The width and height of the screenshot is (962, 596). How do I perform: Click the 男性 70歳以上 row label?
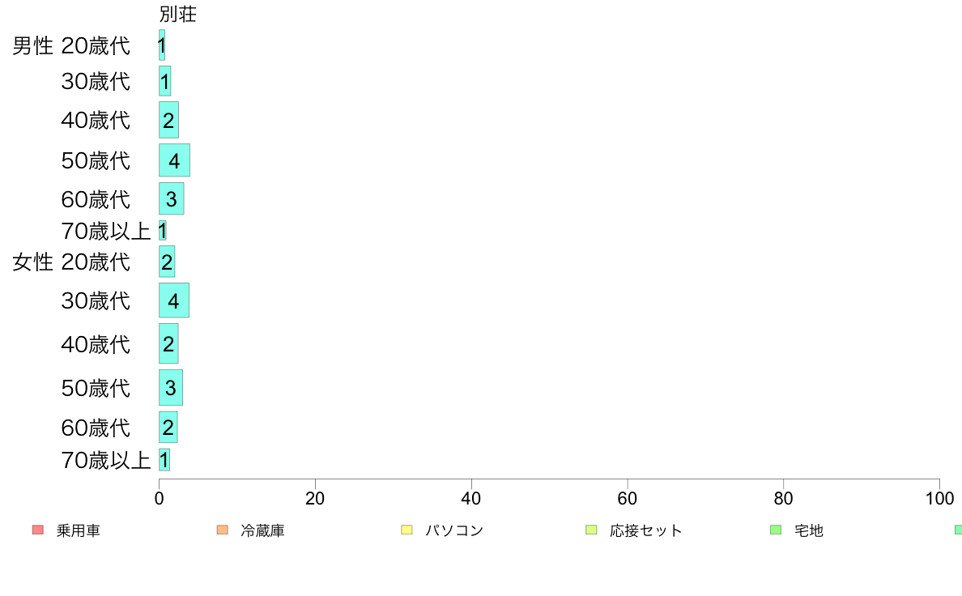(x=105, y=232)
